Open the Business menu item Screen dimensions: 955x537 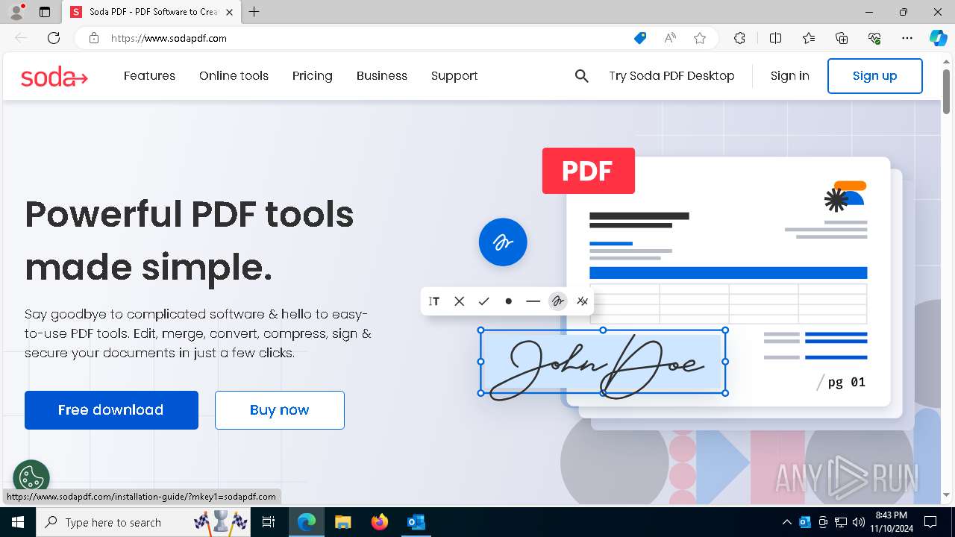(382, 76)
